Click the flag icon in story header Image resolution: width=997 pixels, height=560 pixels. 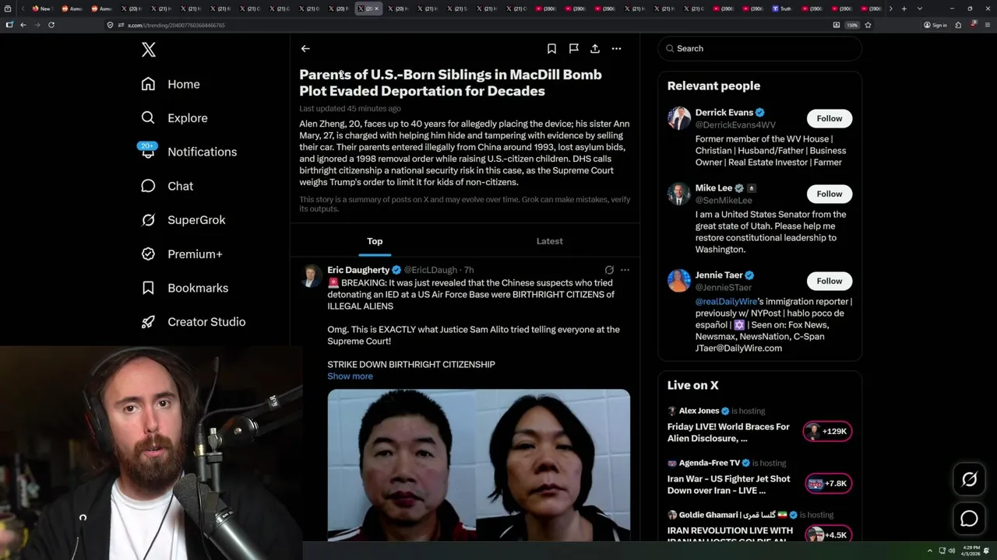point(573,48)
